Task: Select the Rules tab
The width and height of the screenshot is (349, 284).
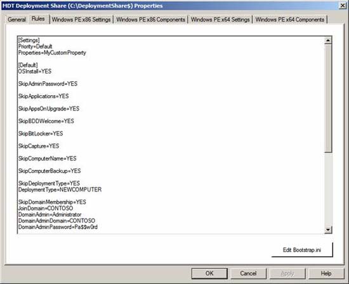Action: 38,19
